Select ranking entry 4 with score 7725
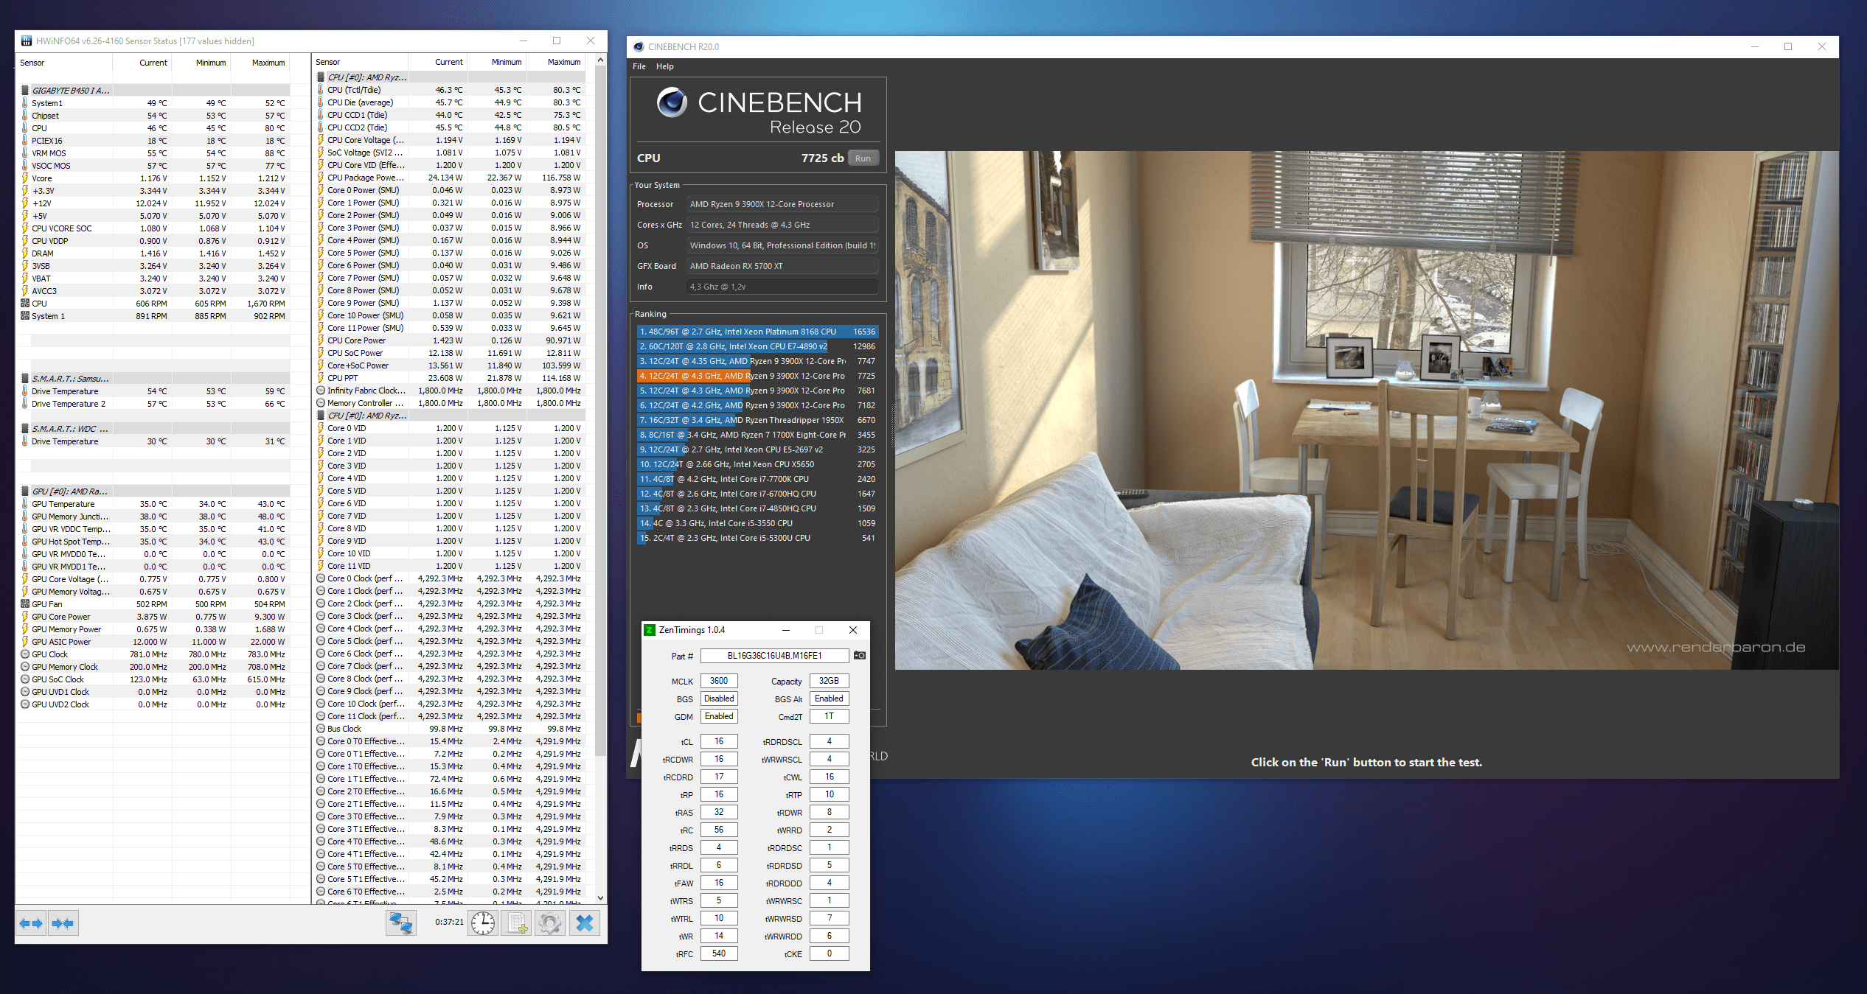The height and width of the screenshot is (994, 1867). point(757,376)
